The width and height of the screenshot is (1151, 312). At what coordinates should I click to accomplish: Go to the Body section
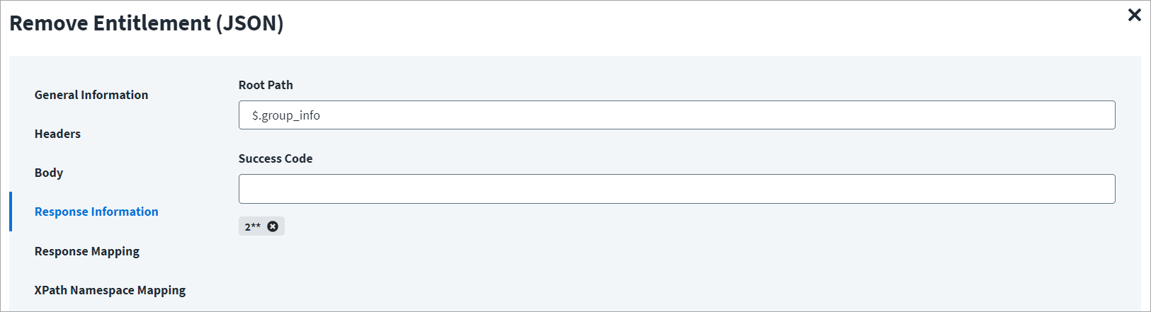pyautogui.click(x=49, y=173)
